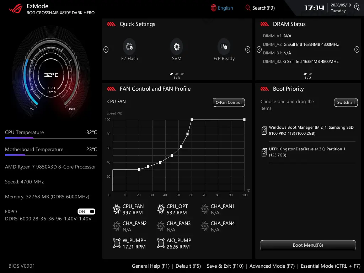Click the Windows Boot Manager drive icon
This screenshot has width=364, height=273.
point(264,130)
